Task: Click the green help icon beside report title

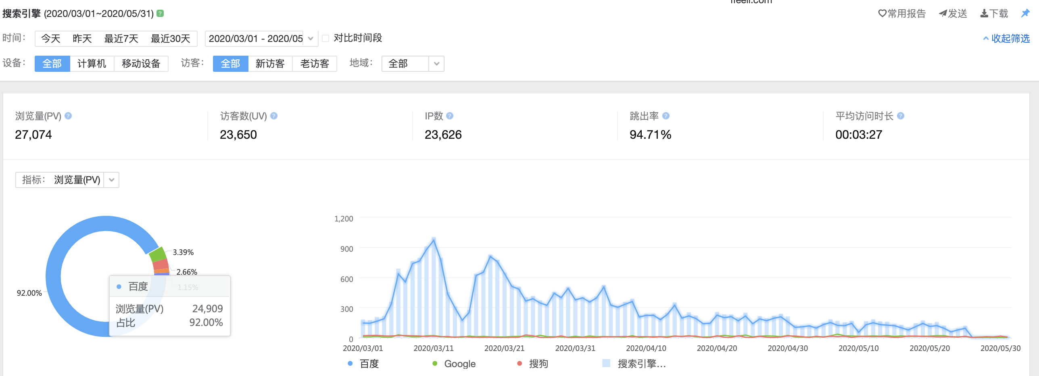Action: (x=160, y=13)
